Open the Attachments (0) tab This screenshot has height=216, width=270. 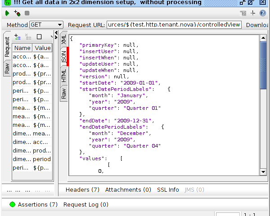click(128, 190)
